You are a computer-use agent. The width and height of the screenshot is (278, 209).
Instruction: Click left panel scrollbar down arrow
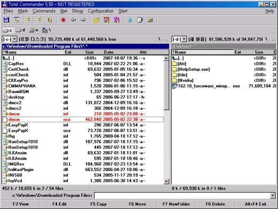click(166, 182)
